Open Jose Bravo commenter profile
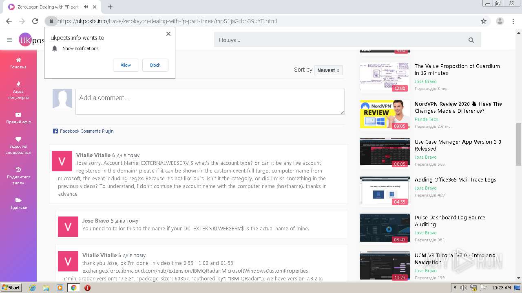Image resolution: width=522 pixels, height=293 pixels. point(96,221)
